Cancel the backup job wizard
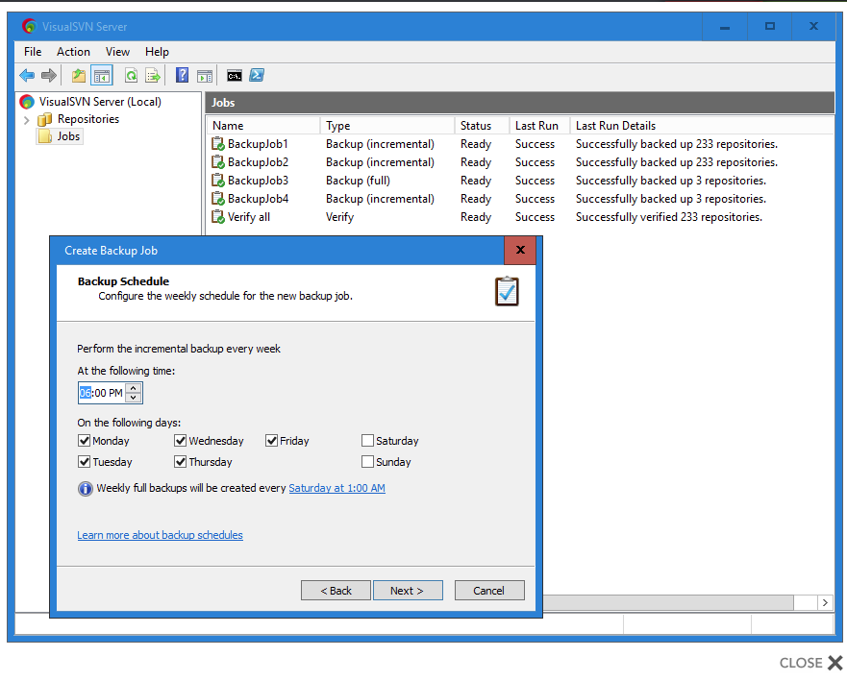The width and height of the screenshot is (847, 681). [489, 591]
